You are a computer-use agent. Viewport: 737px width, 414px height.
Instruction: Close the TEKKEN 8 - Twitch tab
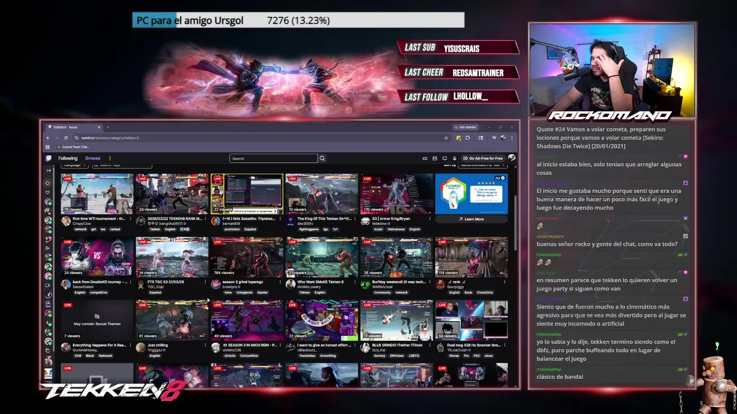pyautogui.click(x=98, y=127)
